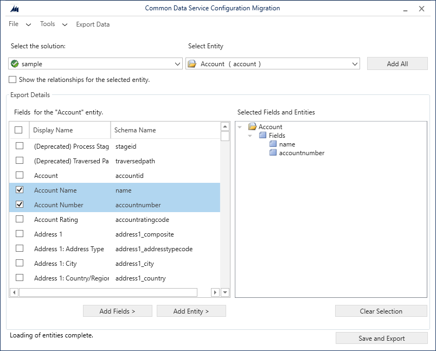Click the Export Data menu label
This screenshot has width=436, height=351.
pos(93,24)
